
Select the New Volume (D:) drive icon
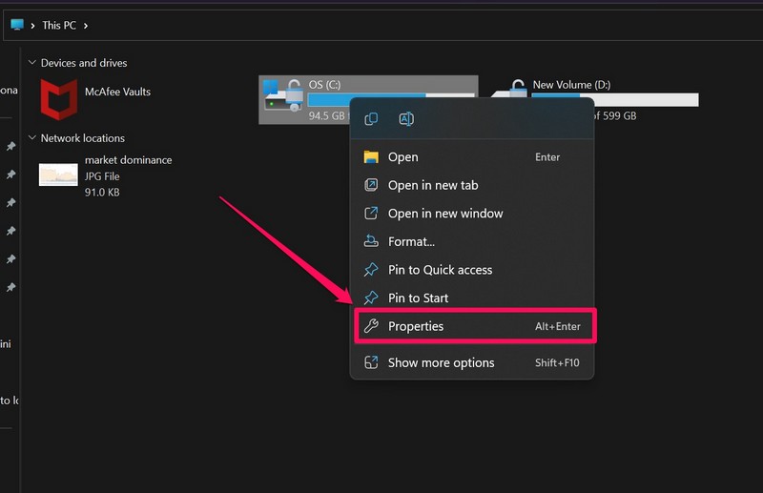515,93
